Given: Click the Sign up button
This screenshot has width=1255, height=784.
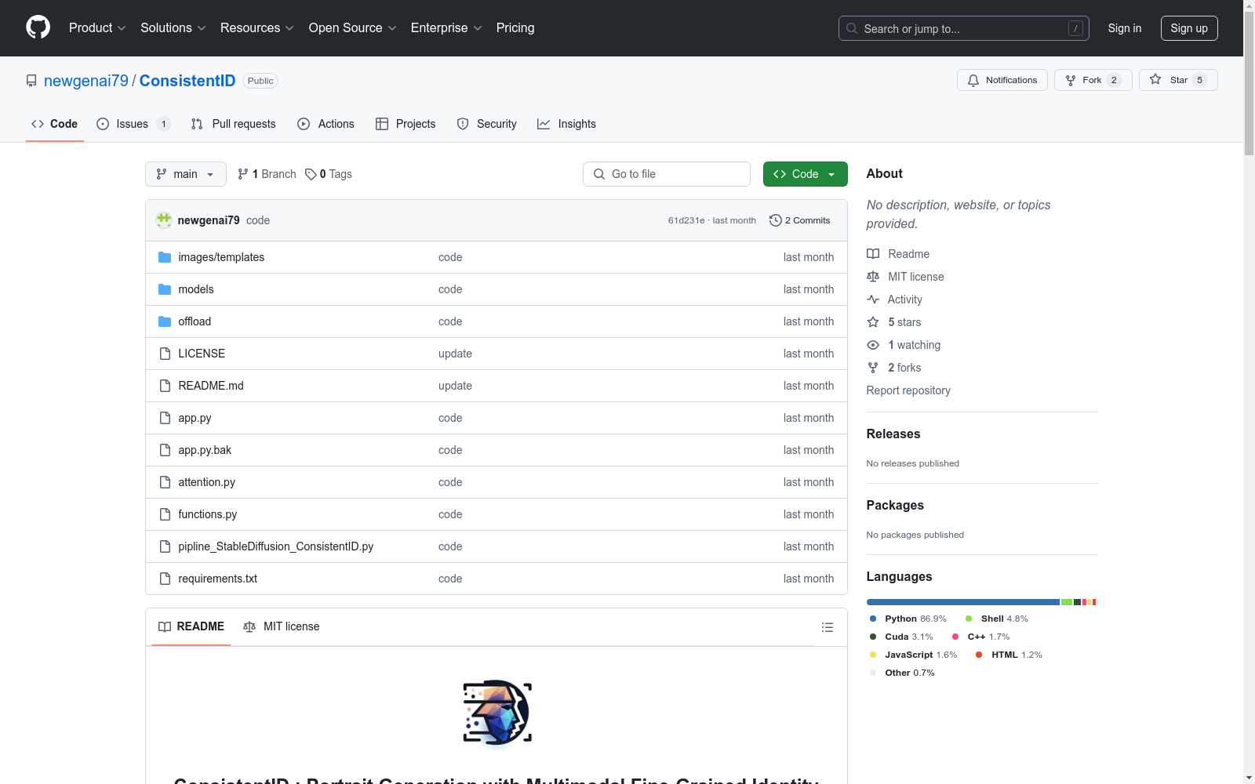Looking at the screenshot, I should click(1189, 28).
